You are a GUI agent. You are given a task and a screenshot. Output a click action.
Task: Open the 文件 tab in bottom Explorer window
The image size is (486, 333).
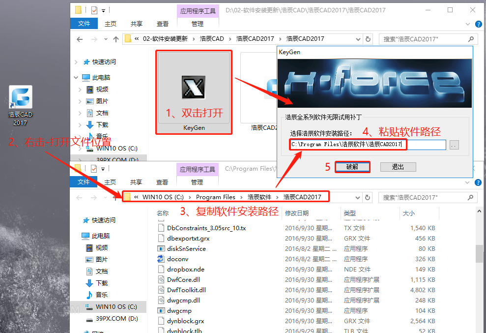84,182
